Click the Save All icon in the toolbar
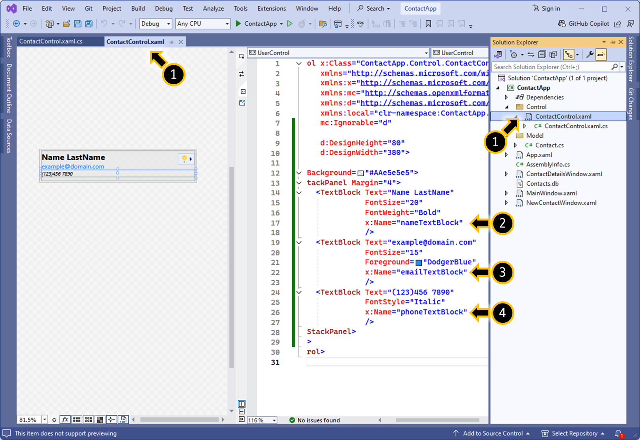 (89, 24)
